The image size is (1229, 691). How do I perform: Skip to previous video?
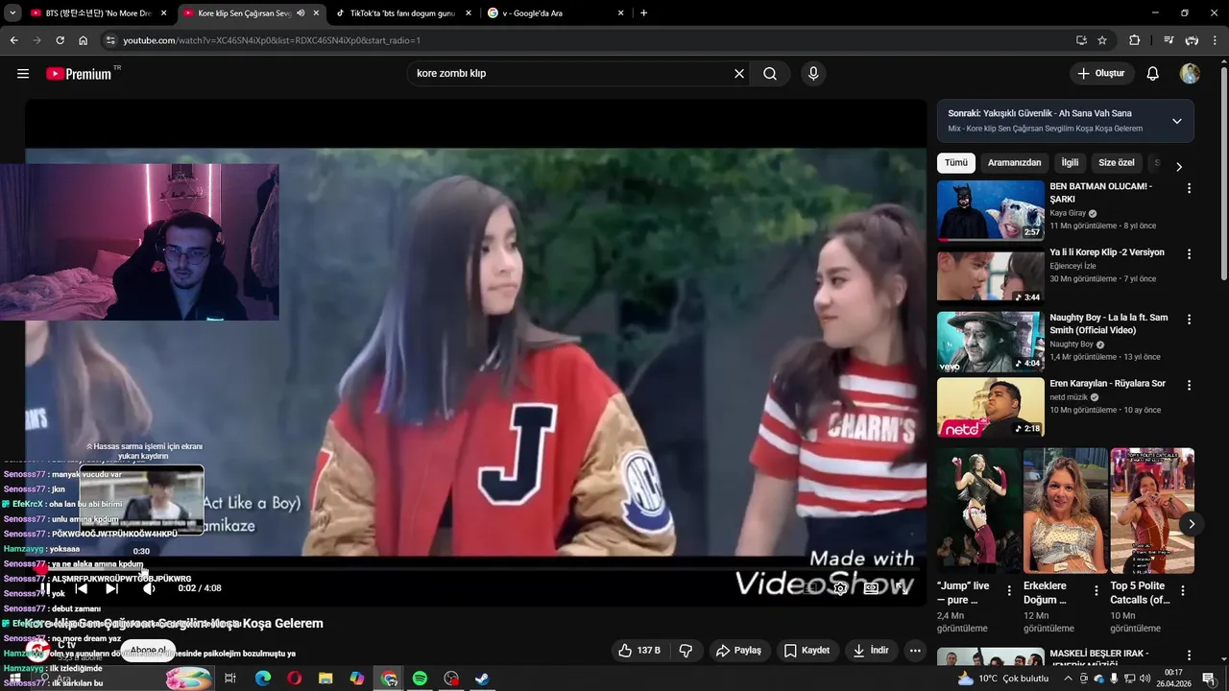pyautogui.click(x=82, y=588)
